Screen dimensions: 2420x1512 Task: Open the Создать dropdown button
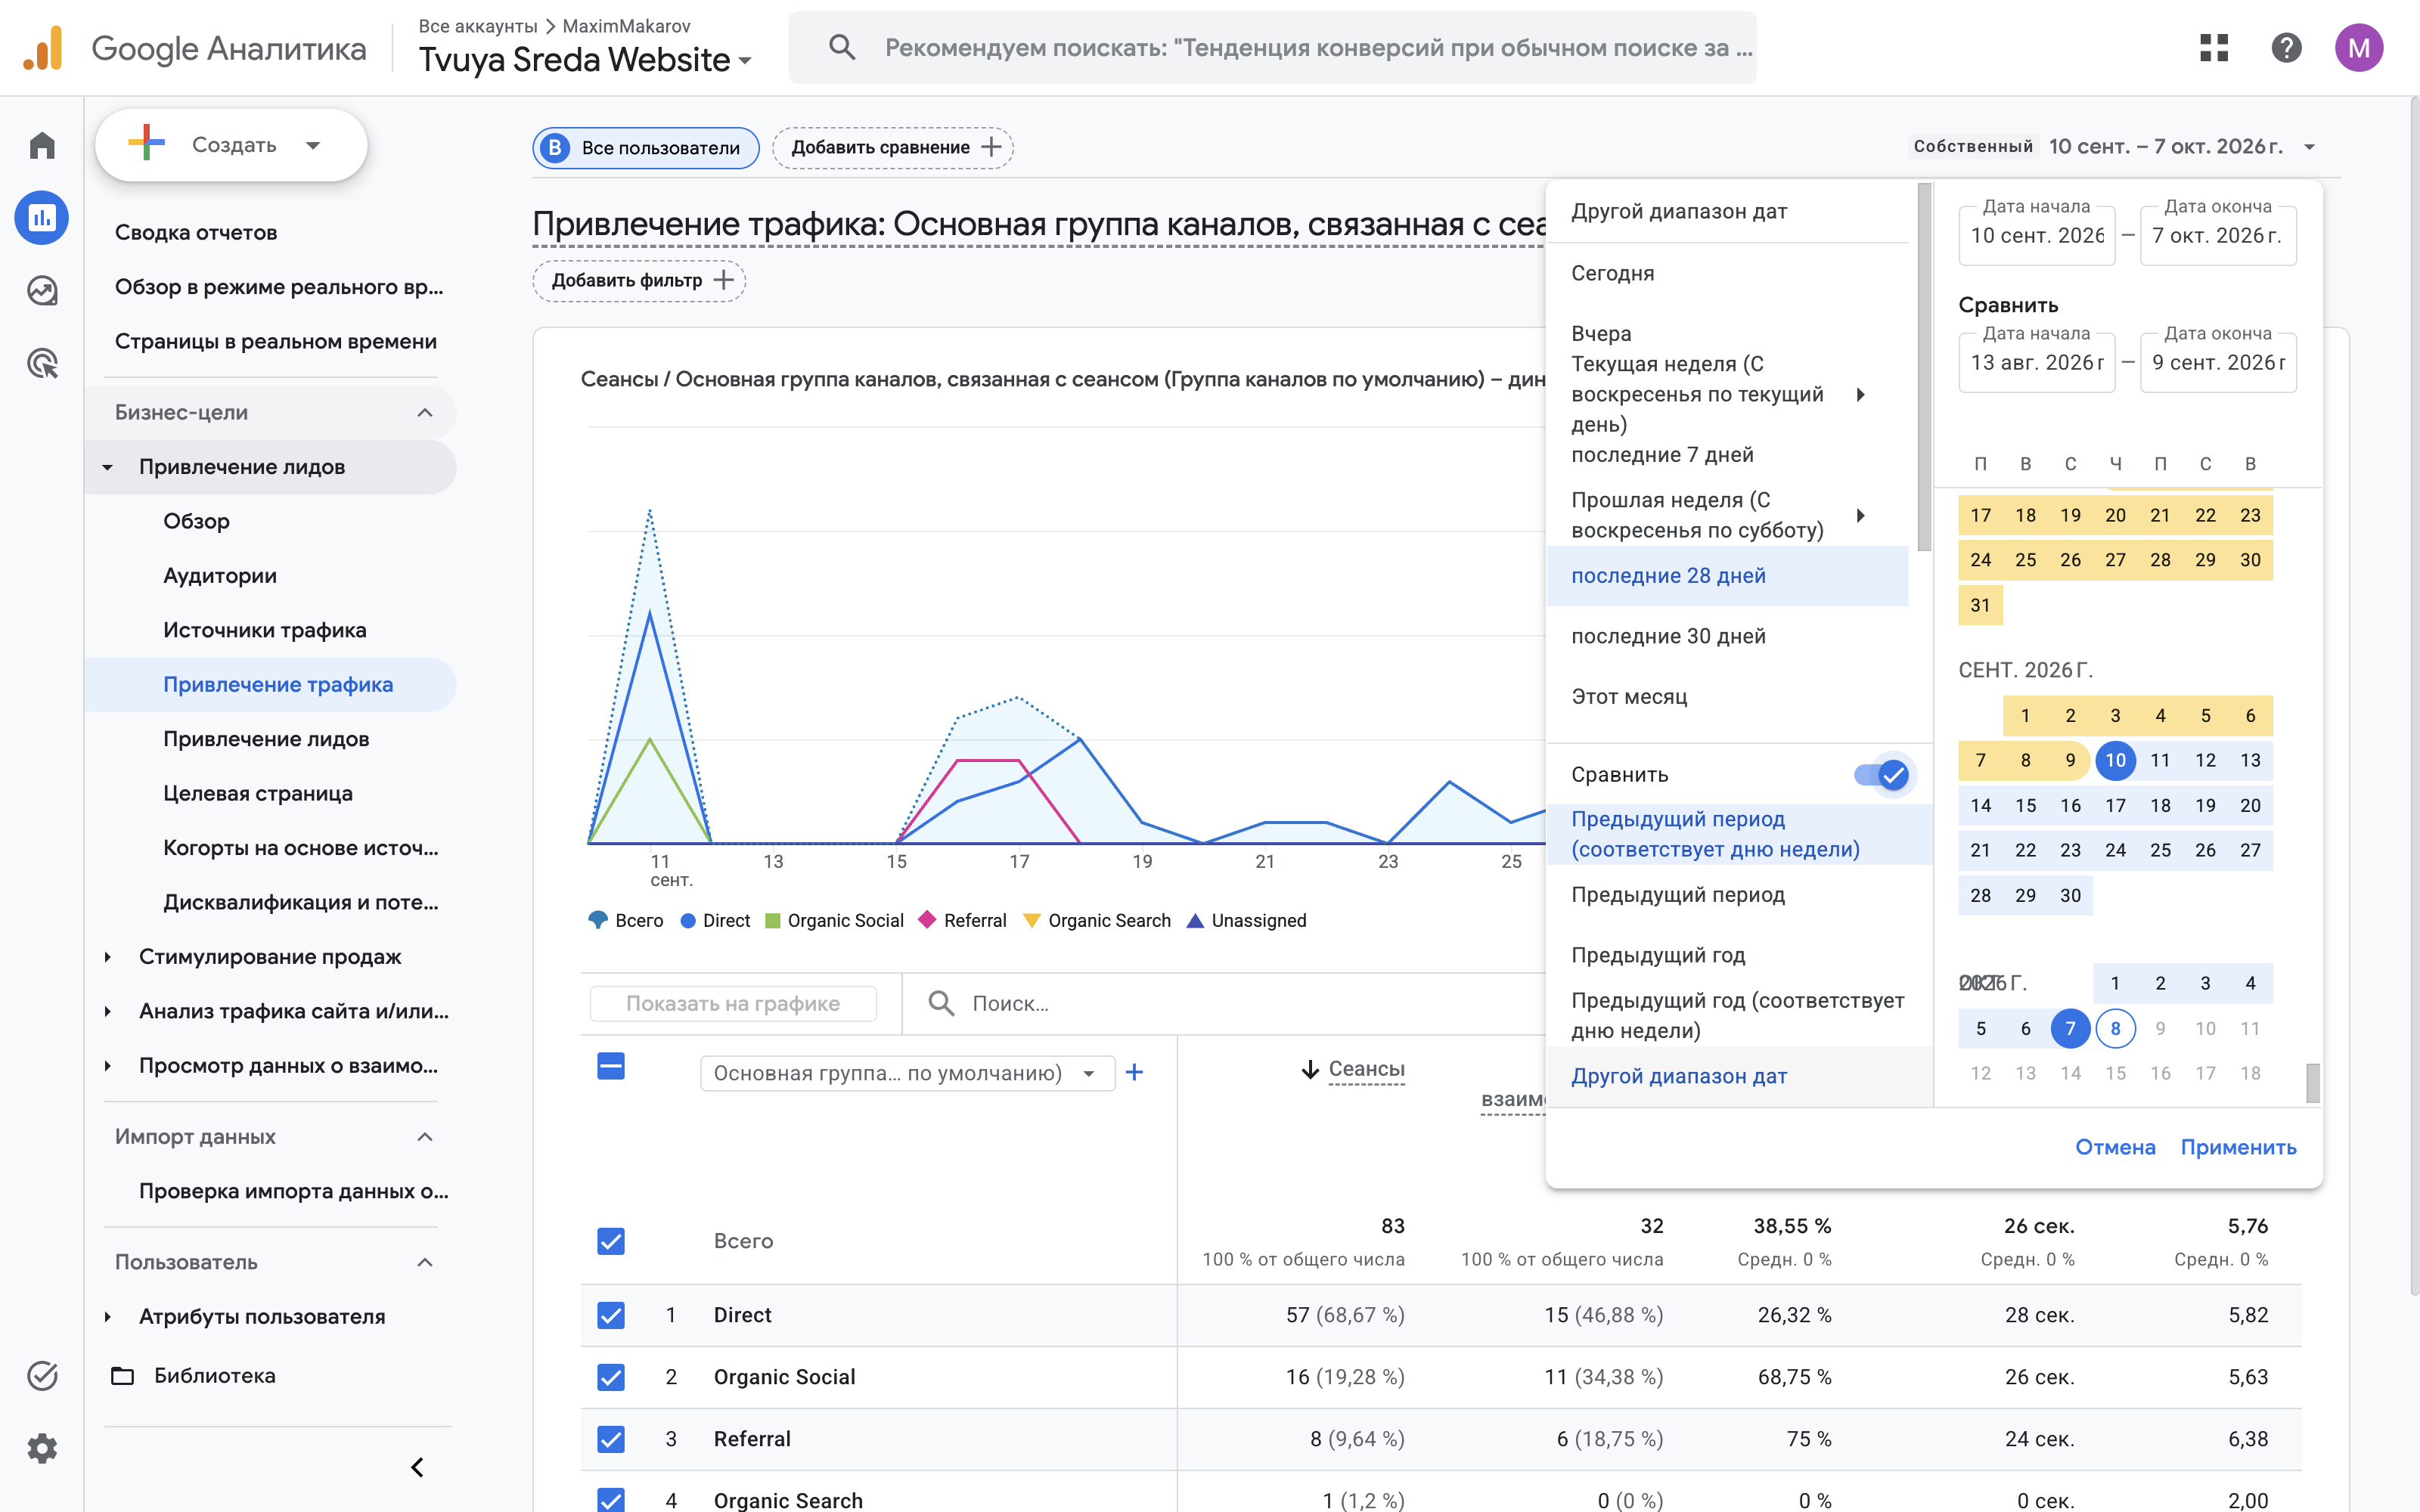231,145
